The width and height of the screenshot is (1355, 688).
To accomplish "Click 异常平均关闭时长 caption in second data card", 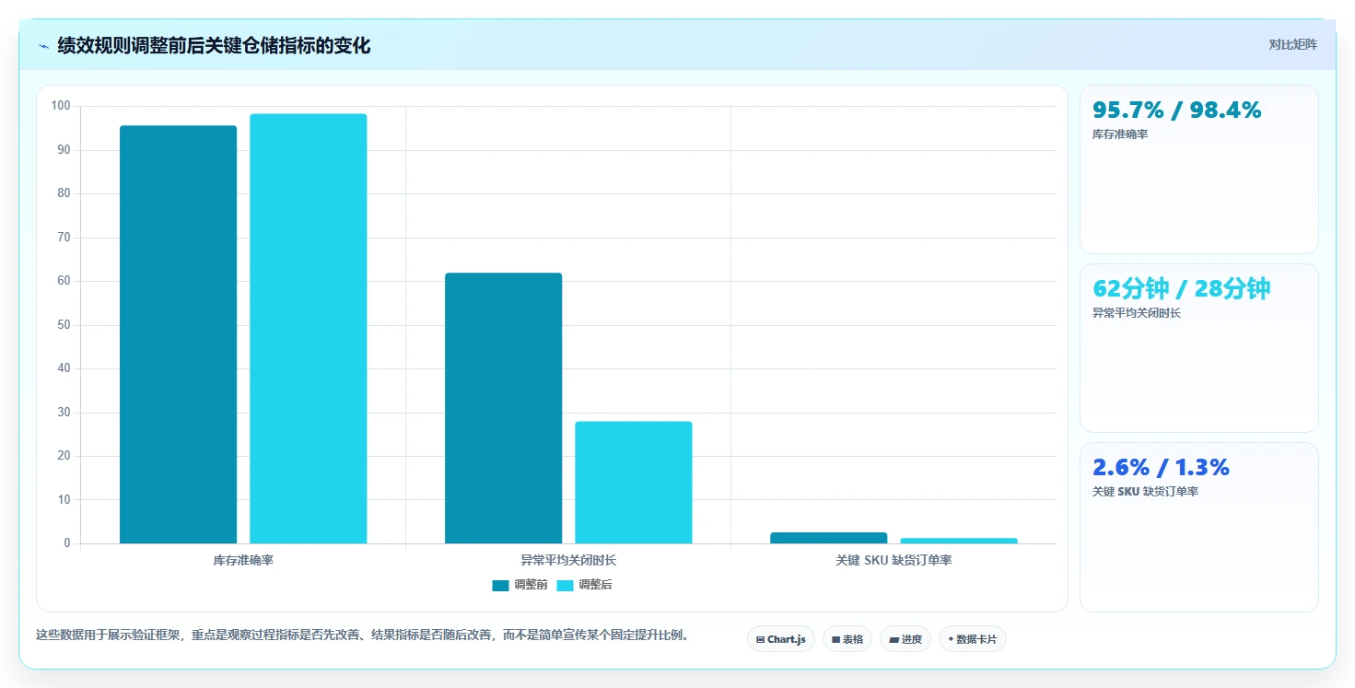I will tap(1137, 313).
